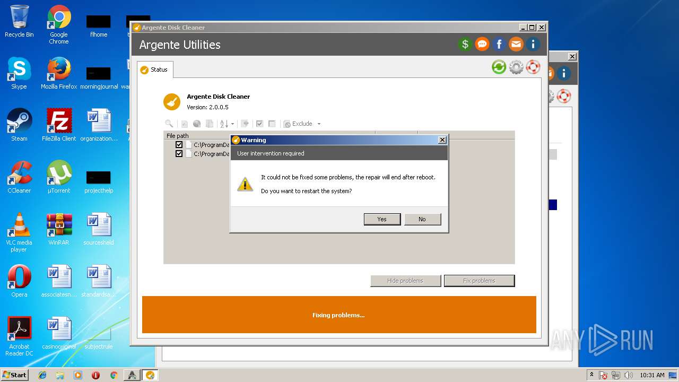Click the lifebuoy help icon in Disk Cleaner
679x382 pixels.
point(533,67)
